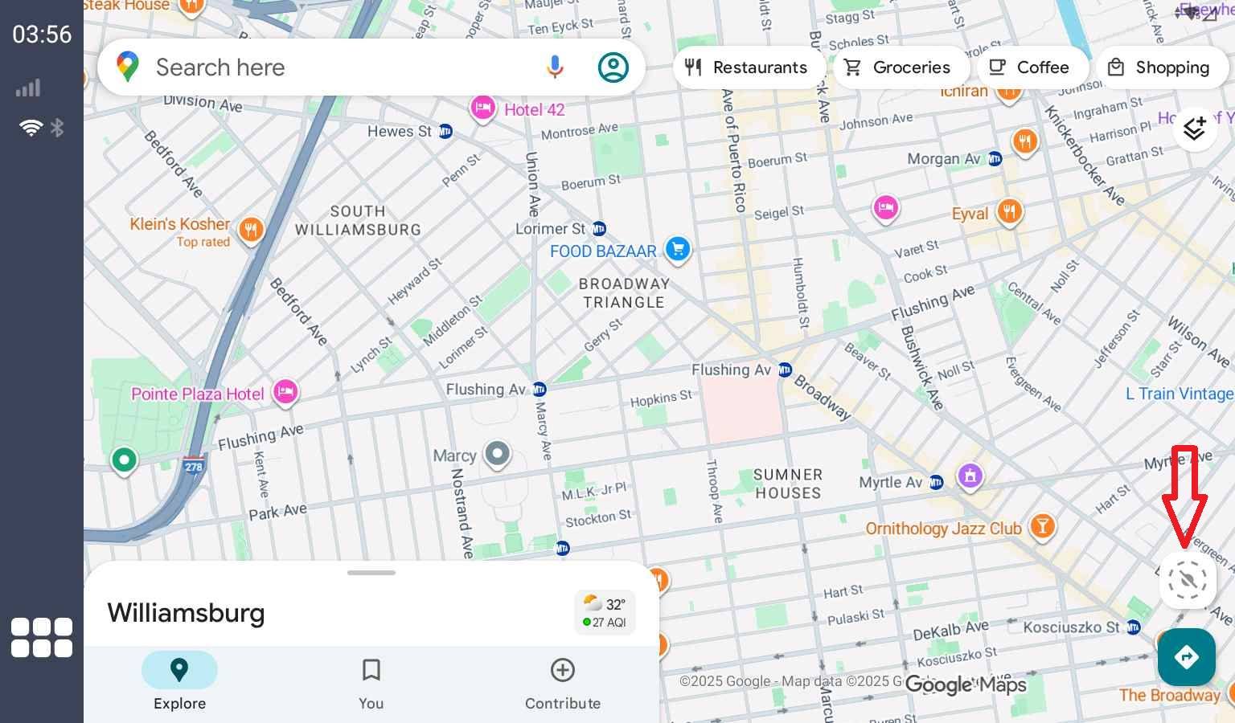
Task: Start navigation with the blue directions icon
Action: point(1186,657)
